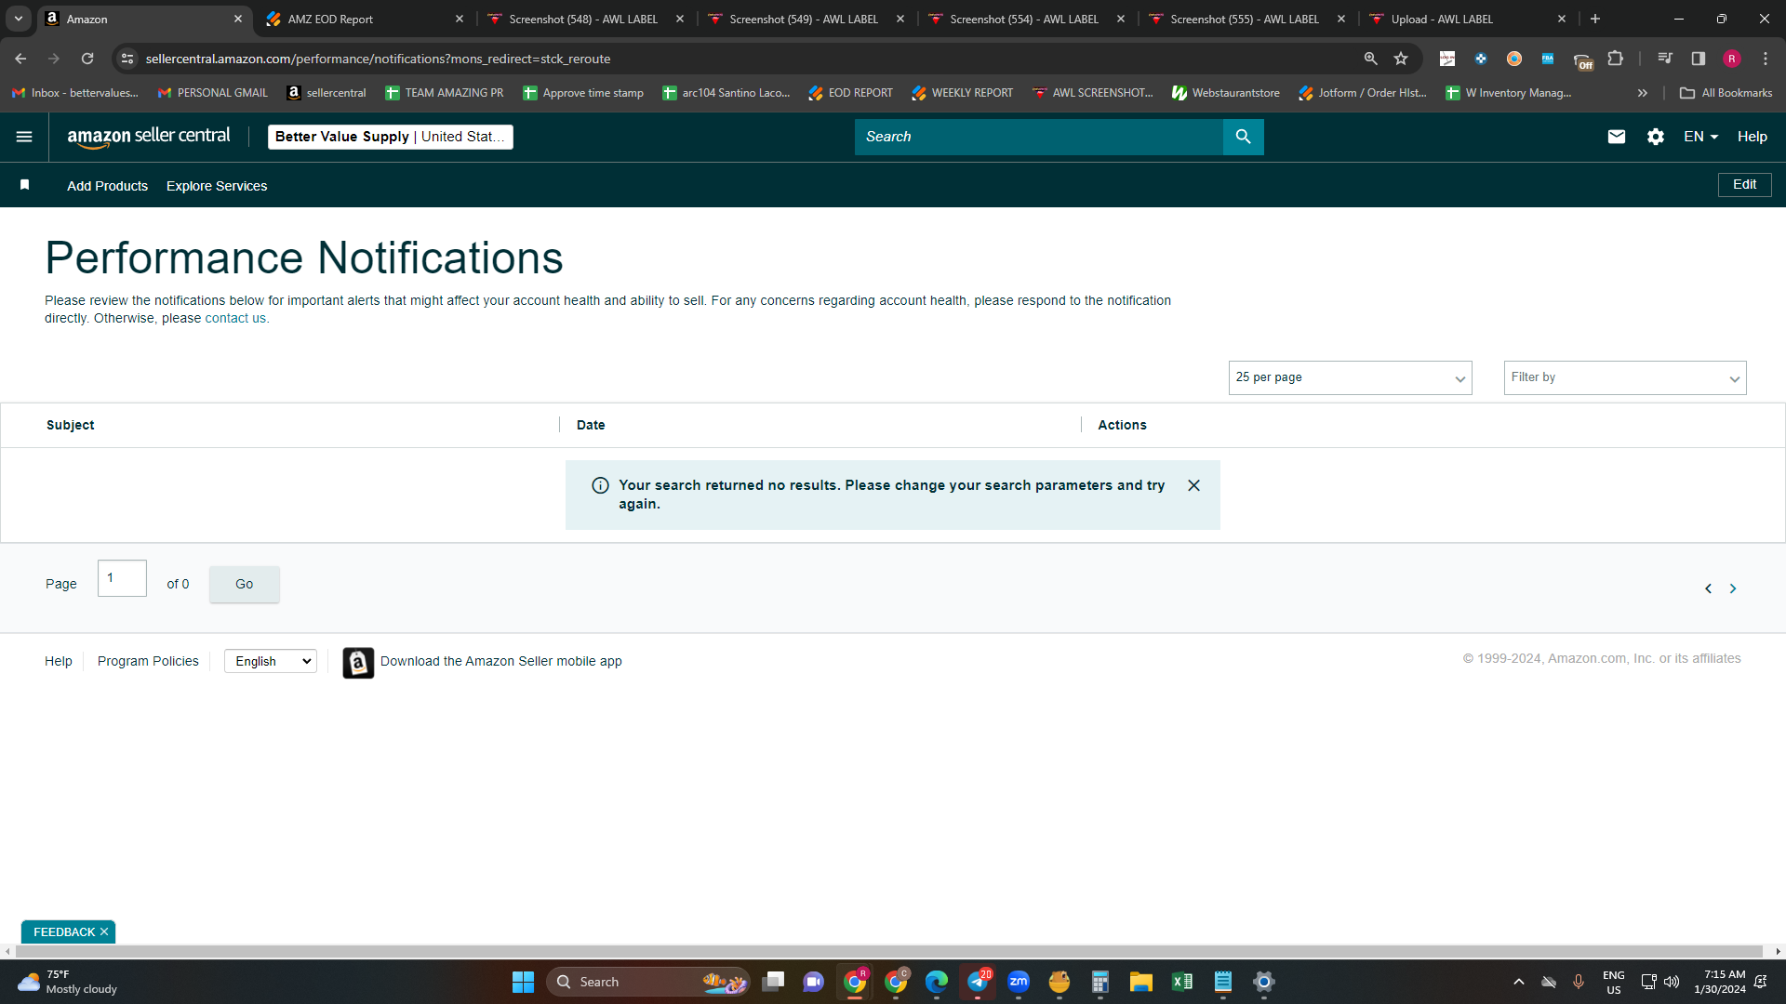
Task: Switch to Upload - AWL LABEL tab
Action: point(1468,19)
